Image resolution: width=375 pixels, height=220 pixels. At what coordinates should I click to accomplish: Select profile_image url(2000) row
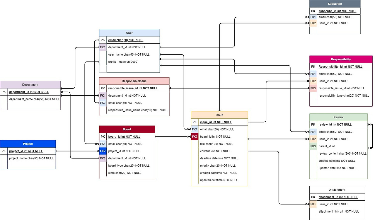pos(129,62)
